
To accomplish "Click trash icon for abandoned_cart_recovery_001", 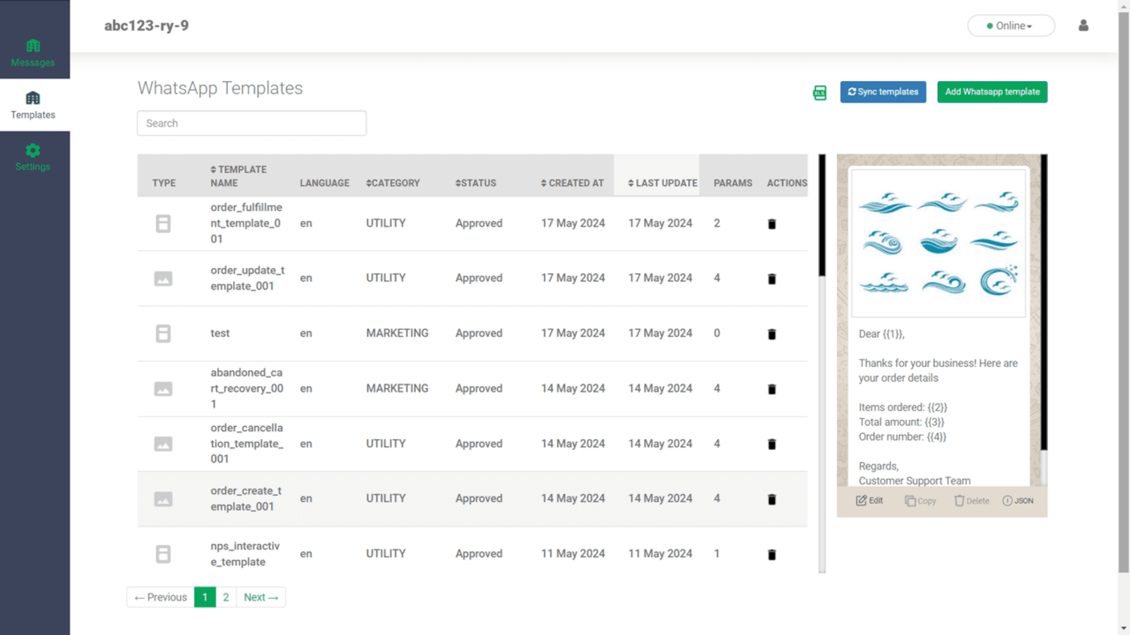I will [x=771, y=389].
